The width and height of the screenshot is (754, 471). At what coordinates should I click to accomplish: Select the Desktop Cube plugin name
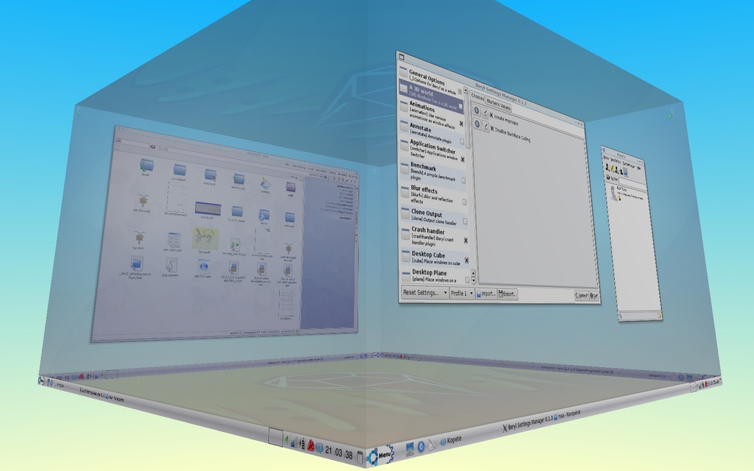(428, 255)
